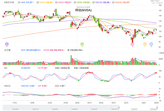Click the 成交量 volume panel label
Viewport: 164px width, 111px height.
click(7, 50)
